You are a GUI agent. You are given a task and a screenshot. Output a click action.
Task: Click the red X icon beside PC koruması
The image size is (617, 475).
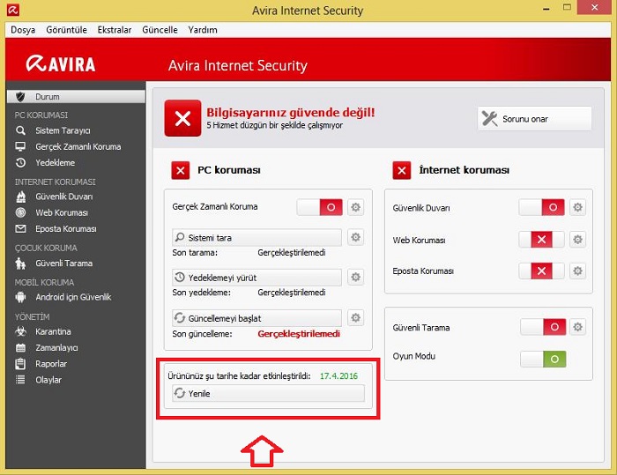pos(180,170)
